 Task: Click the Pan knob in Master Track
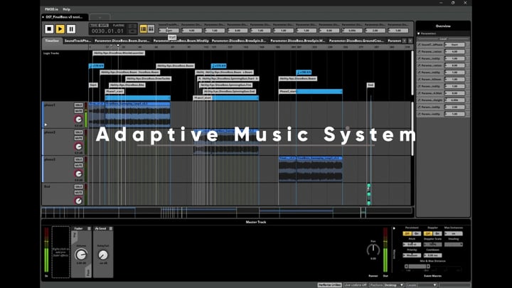373,250
